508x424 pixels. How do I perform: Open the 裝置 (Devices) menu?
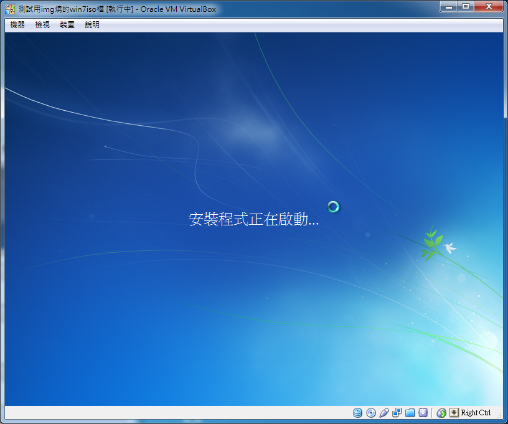pos(67,25)
